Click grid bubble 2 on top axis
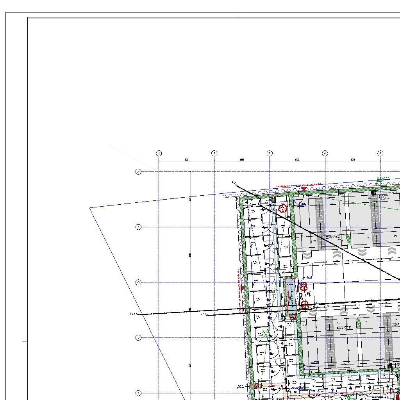 coord(214,154)
